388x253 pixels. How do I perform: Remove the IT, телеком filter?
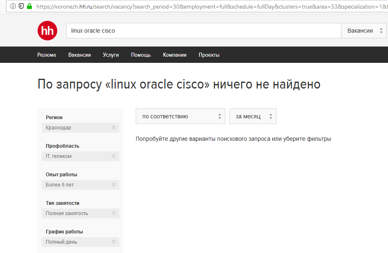pos(114,156)
